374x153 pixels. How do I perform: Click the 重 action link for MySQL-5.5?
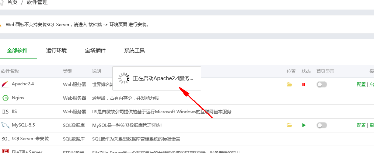[x=372, y=125]
